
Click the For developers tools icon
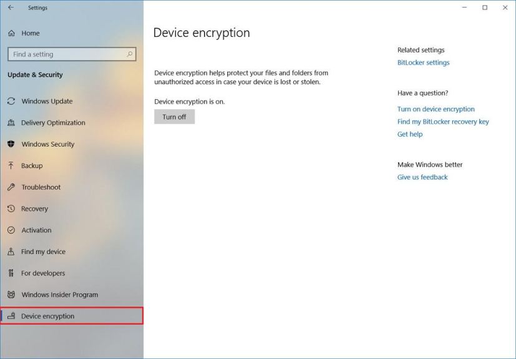click(11, 273)
